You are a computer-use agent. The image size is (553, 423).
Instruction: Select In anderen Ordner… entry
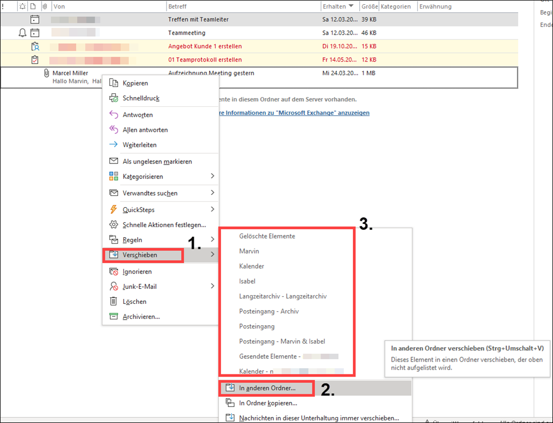pyautogui.click(x=315, y=388)
